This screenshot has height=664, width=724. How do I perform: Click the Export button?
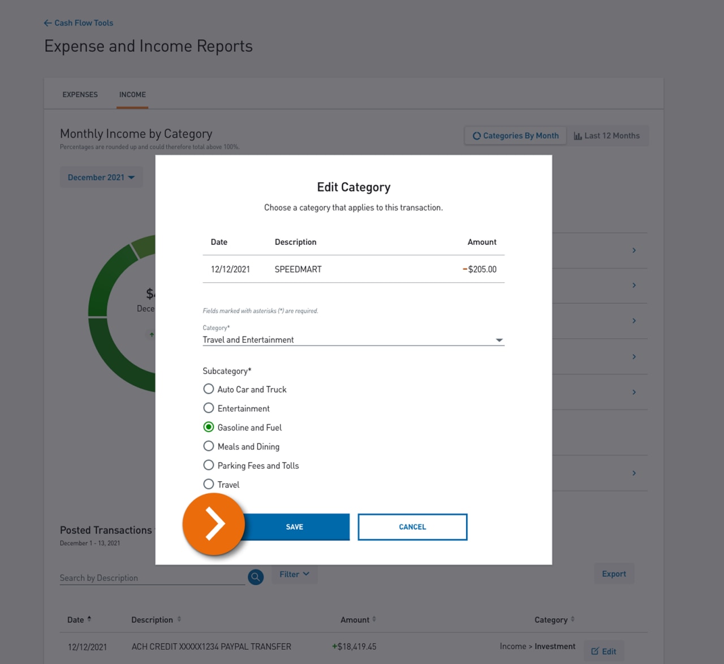tap(614, 574)
